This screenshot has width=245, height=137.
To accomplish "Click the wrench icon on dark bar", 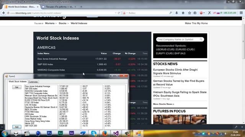I will [236, 127].
